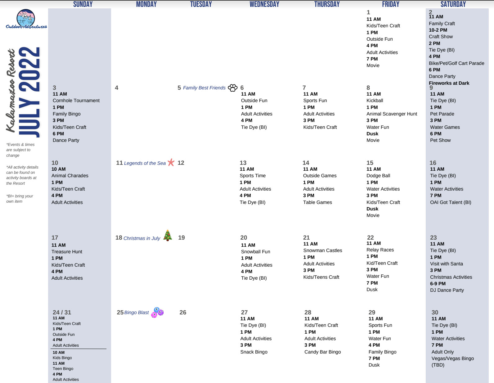The width and height of the screenshot is (494, 383).
Task: Click Adult Only Vegas/Vegas Bingo entry
Action: click(x=452, y=358)
